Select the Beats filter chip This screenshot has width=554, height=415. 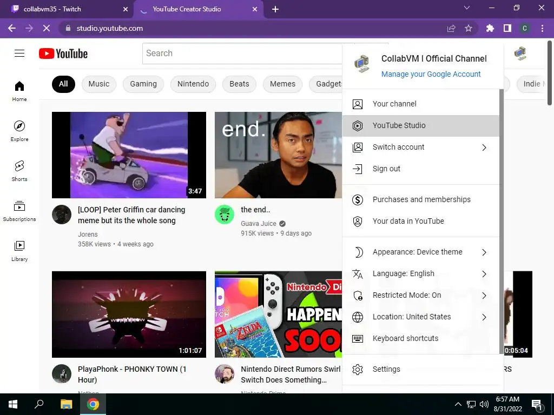click(239, 84)
